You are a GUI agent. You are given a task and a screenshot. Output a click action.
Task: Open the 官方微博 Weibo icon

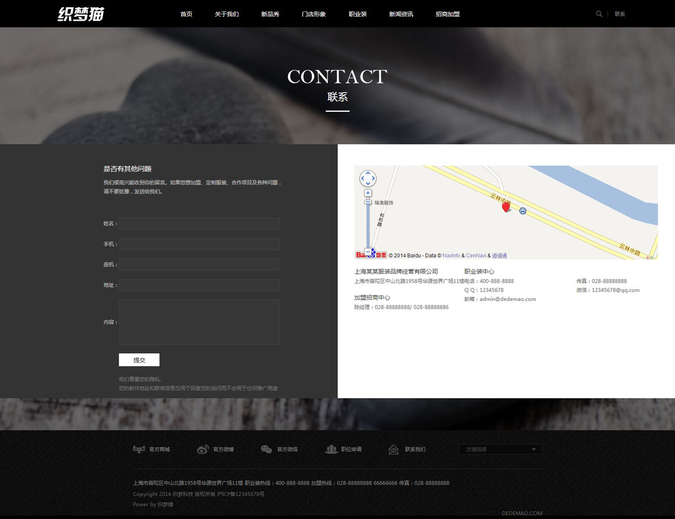tap(203, 449)
